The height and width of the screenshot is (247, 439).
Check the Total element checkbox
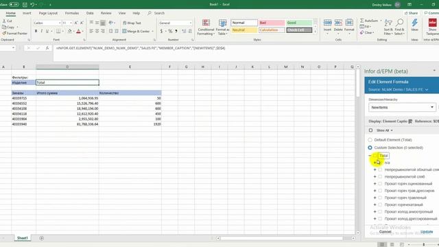pos(375,156)
